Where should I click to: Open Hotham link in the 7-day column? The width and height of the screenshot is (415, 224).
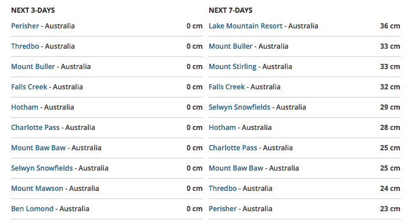point(222,128)
